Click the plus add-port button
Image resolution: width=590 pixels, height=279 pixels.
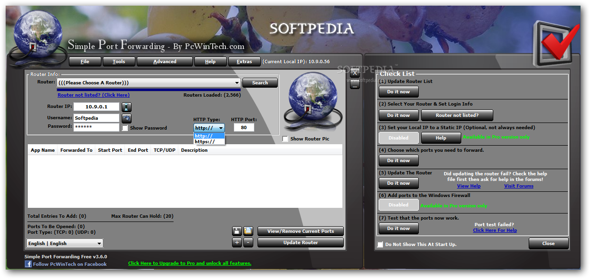pos(237,243)
